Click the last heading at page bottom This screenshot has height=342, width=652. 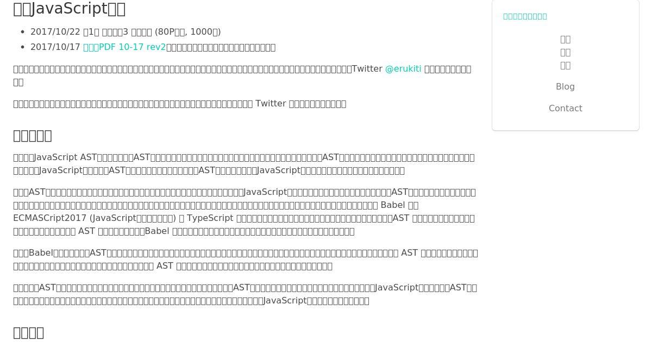coord(28,332)
